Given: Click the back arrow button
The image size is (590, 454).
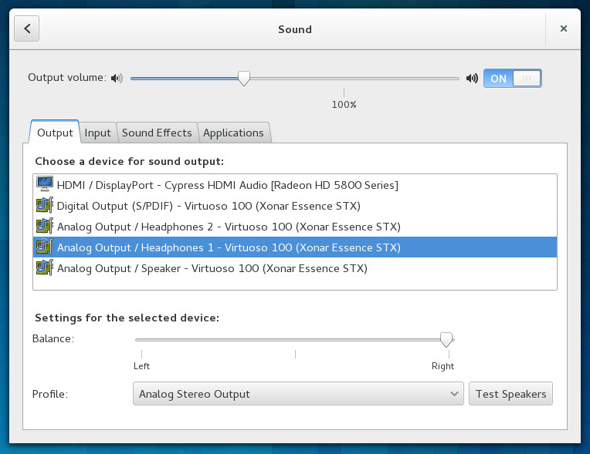Looking at the screenshot, I should (x=27, y=29).
